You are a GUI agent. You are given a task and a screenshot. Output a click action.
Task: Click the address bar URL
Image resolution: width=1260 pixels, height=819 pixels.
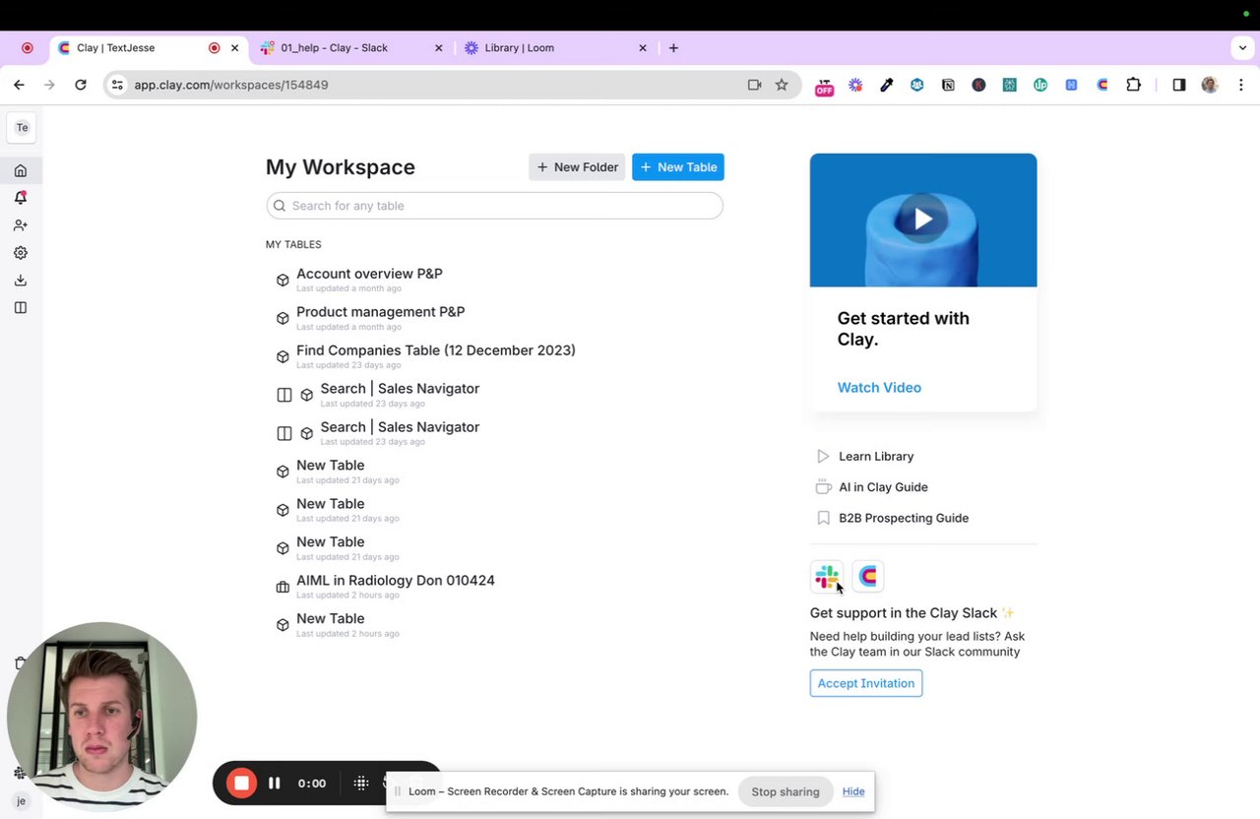click(x=231, y=85)
